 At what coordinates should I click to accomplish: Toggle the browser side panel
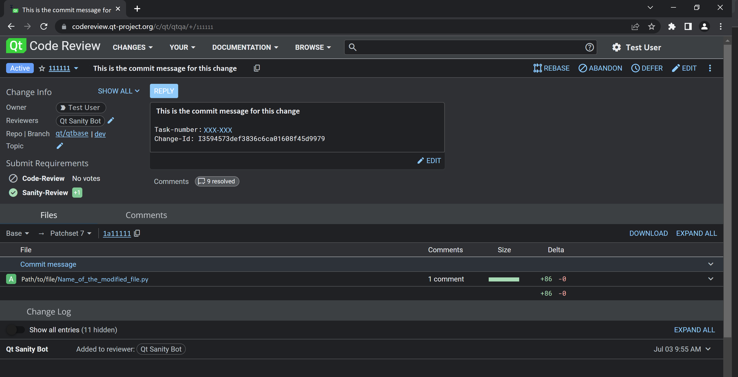coord(688,27)
